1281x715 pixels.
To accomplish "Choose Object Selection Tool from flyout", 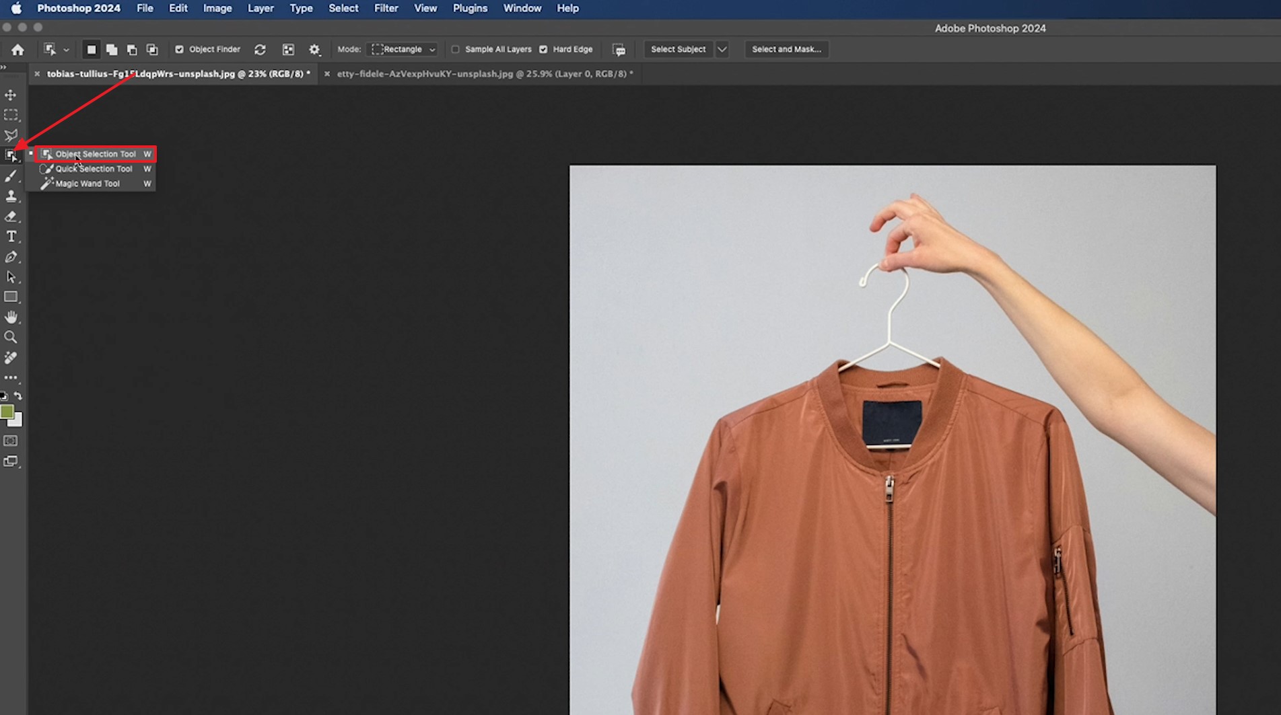I will (95, 154).
